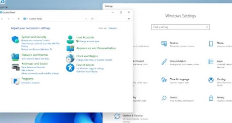Open the Programs category icon
Screen dimensions: 232x123
(x=15, y=81)
